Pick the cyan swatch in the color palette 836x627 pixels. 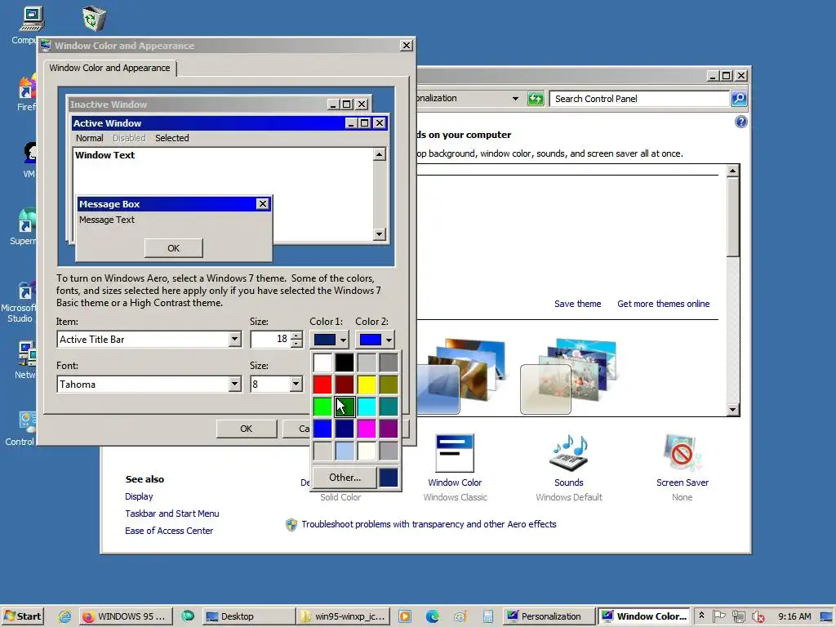point(367,407)
